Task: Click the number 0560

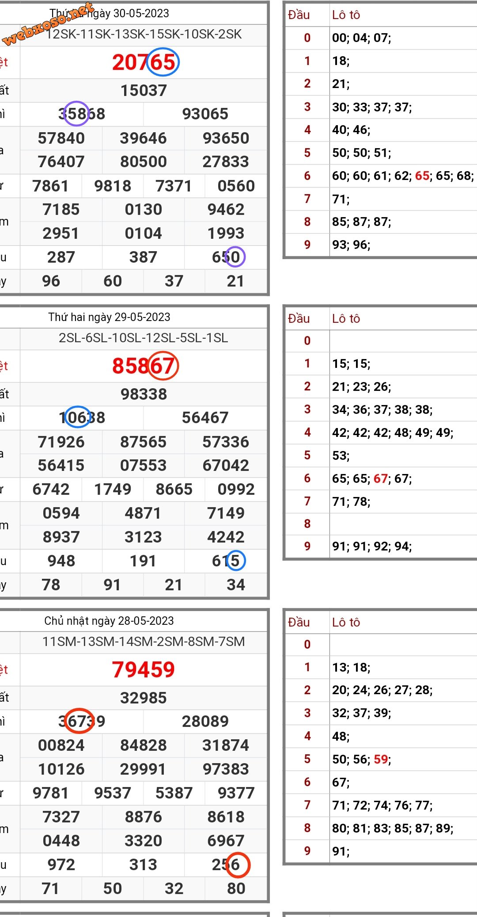Action: [236, 186]
